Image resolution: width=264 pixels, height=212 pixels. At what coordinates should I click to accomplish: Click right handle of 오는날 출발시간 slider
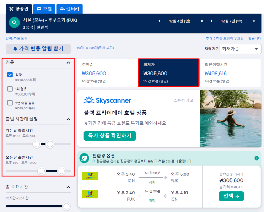click(61, 171)
